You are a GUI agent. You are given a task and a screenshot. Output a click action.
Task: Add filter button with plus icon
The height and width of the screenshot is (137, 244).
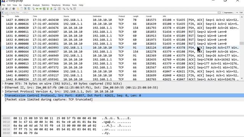(x=237, y=13)
